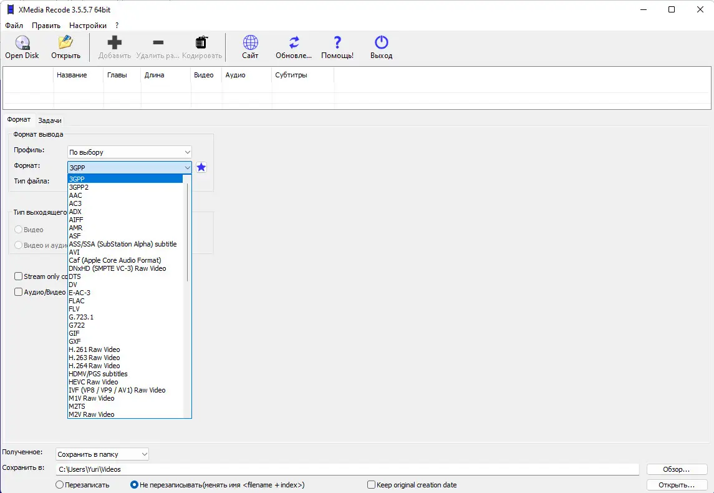This screenshot has height=493, width=714.
Task: Select the Перезаписать radio button
Action: point(59,485)
